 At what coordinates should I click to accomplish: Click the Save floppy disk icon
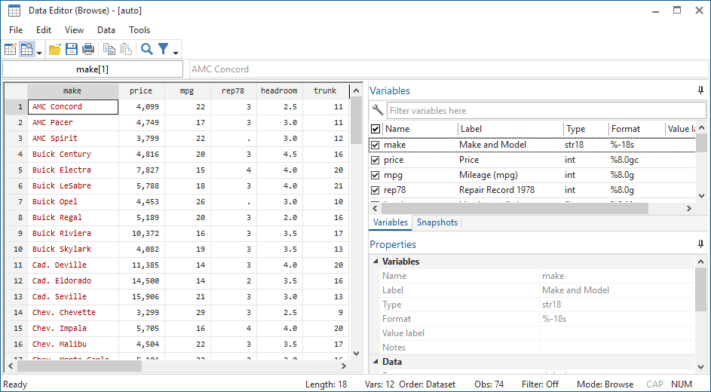tap(72, 49)
